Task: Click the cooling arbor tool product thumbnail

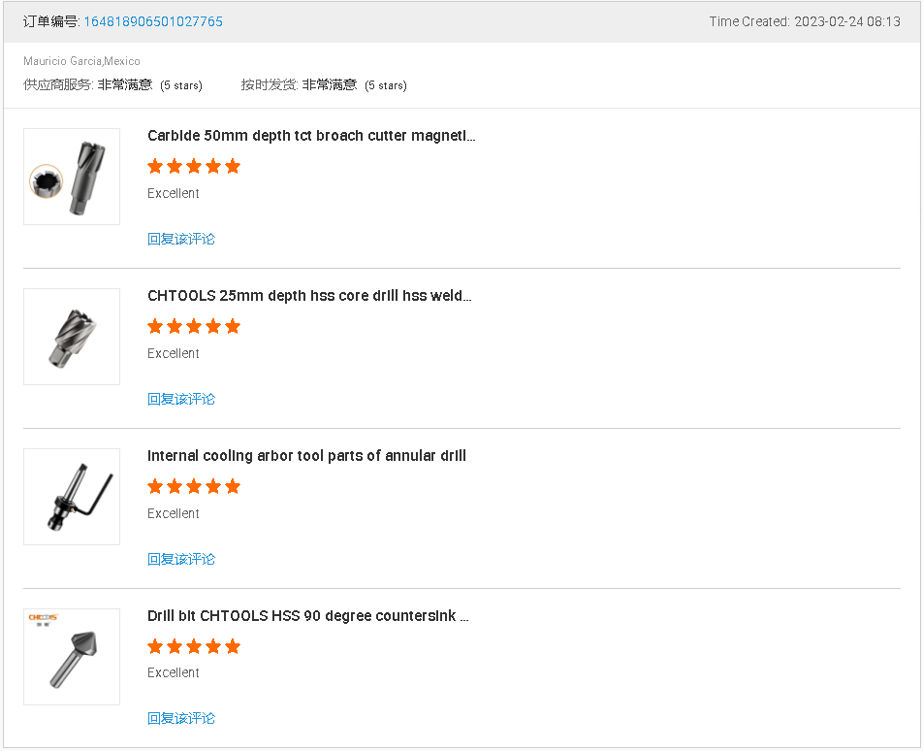Action: [x=72, y=497]
